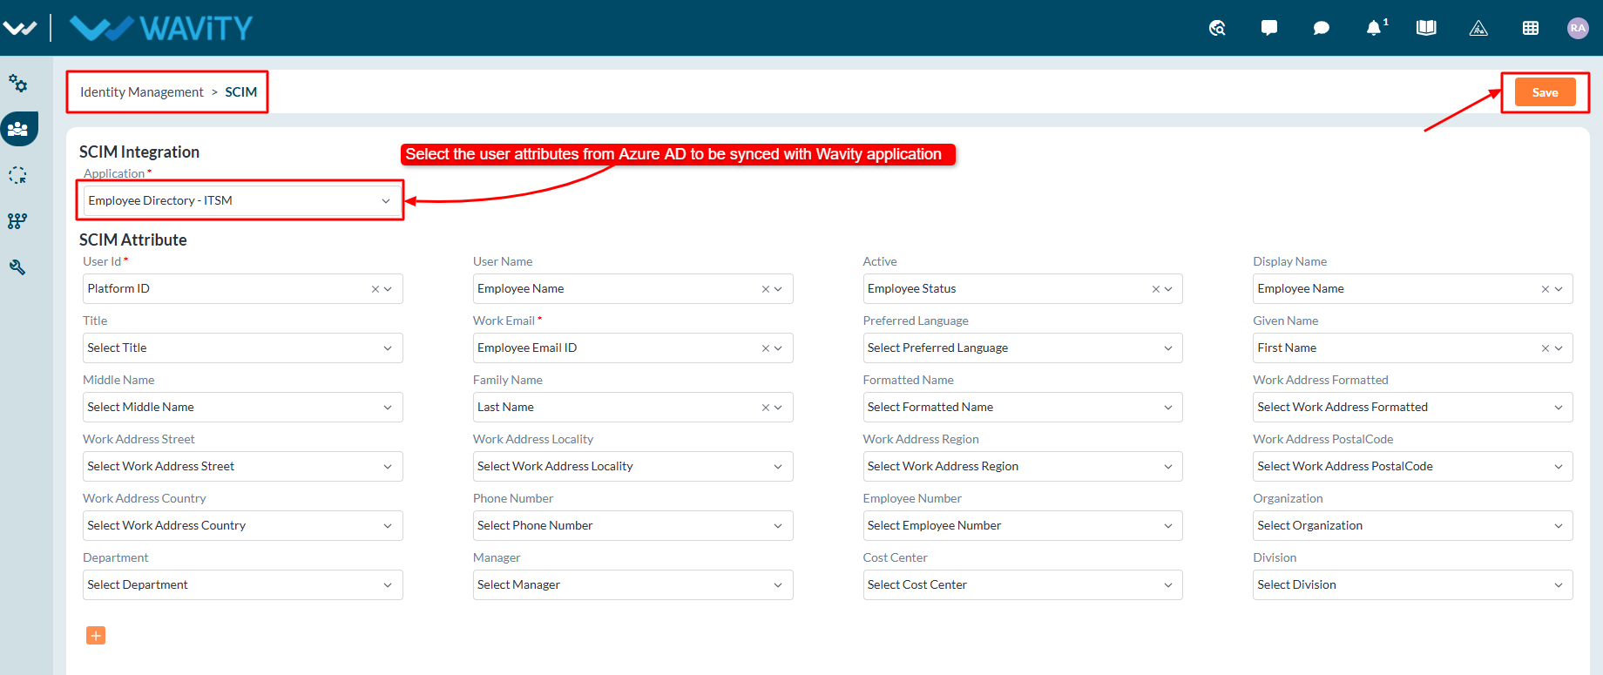Expand the Select Department dropdown

click(243, 585)
